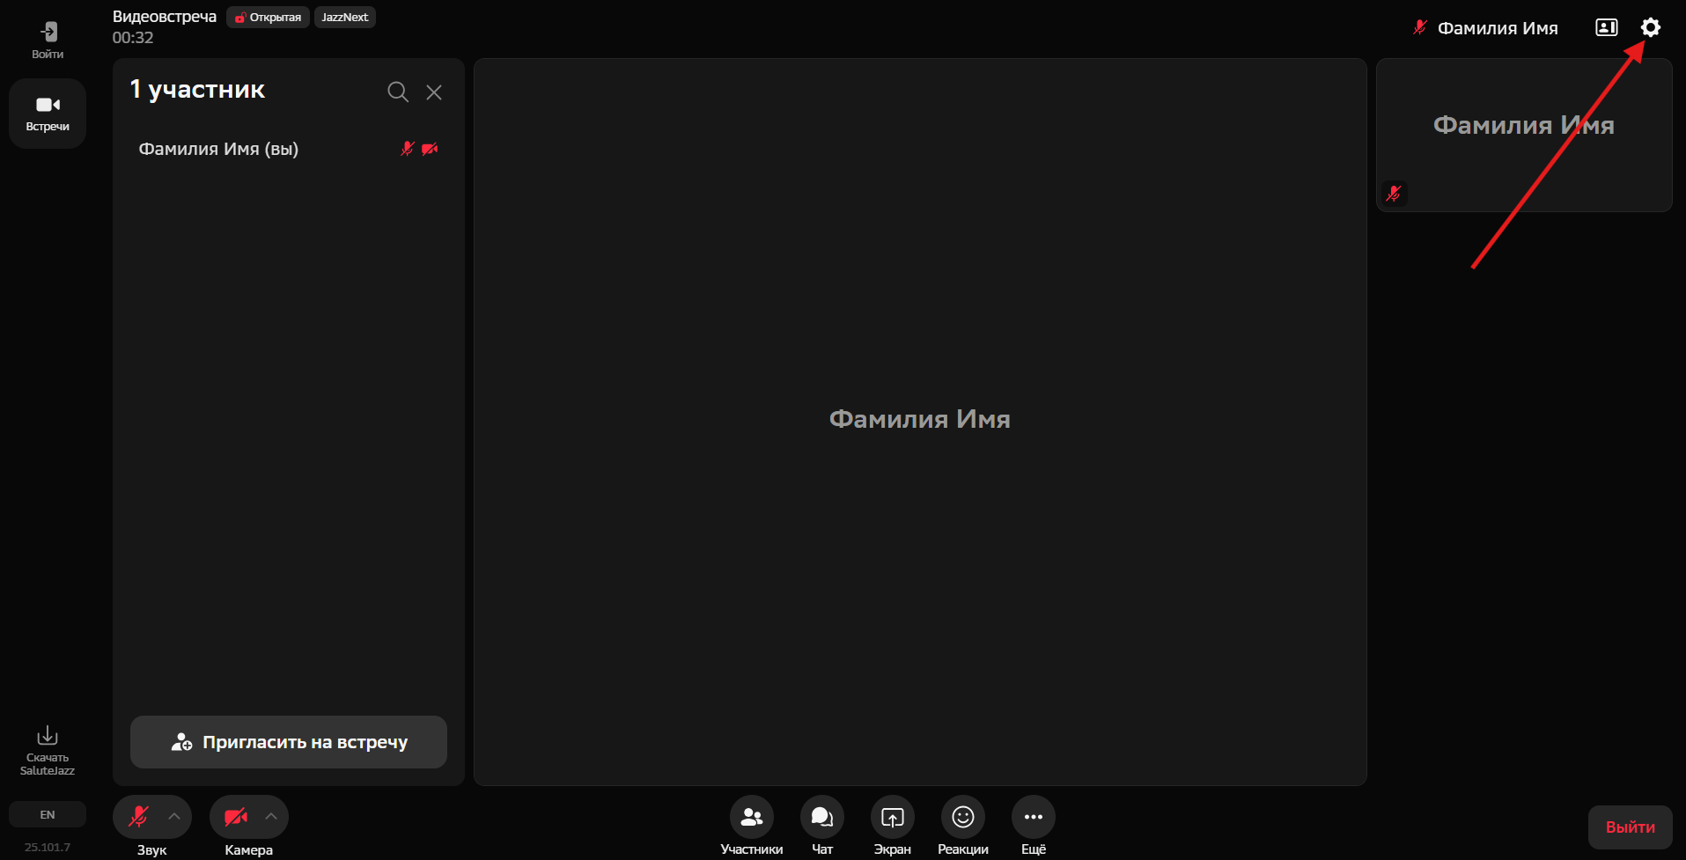
Task: Click the Скачать SaluteJazz download item
Action: click(48, 750)
